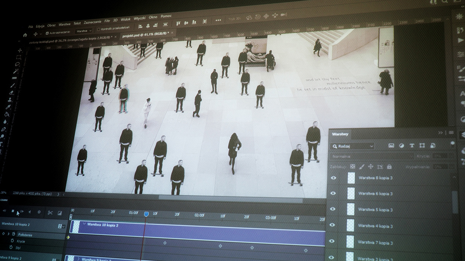Open timeline settings gear icon
The image size is (465, 261).
coord(39,212)
